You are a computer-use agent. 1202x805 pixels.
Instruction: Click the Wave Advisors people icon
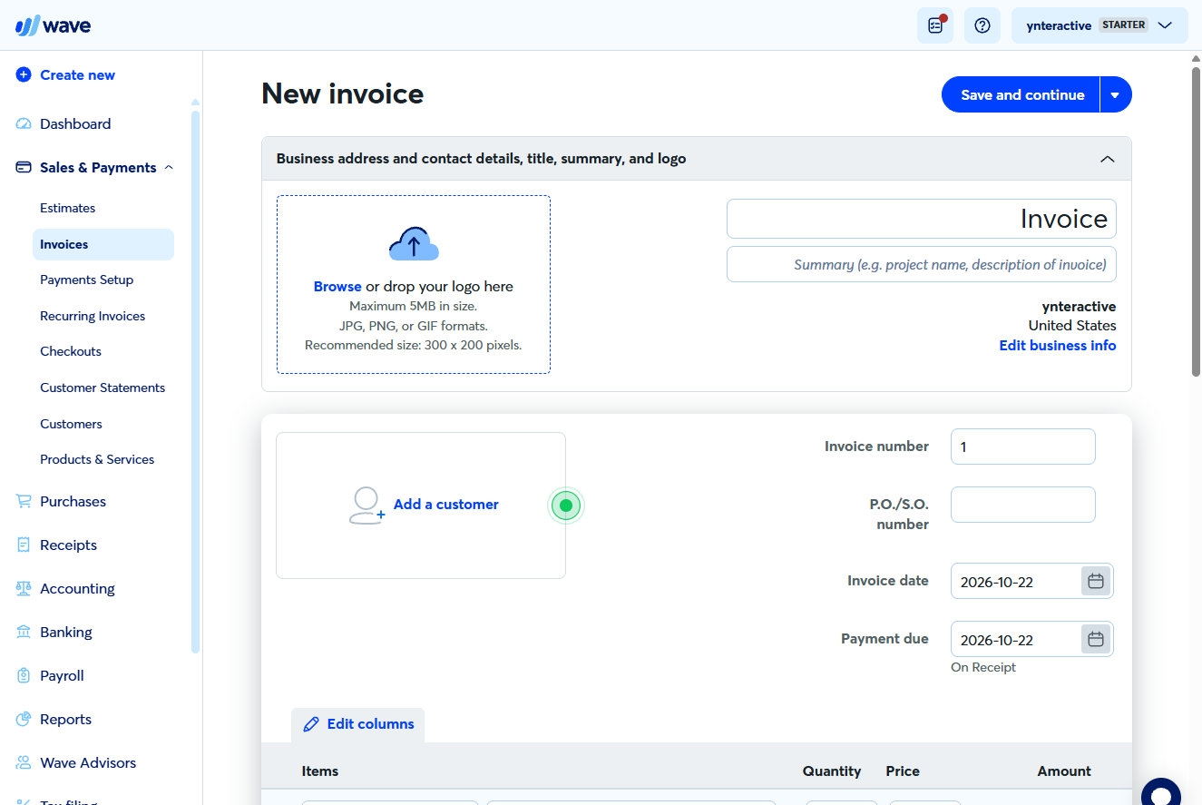(24, 763)
